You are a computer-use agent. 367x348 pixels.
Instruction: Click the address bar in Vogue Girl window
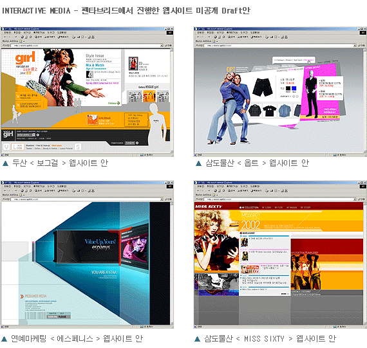coord(86,46)
